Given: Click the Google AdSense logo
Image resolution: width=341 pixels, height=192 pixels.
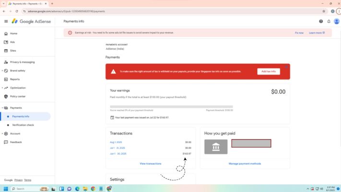Looking at the screenshot, I should click(x=31, y=21).
